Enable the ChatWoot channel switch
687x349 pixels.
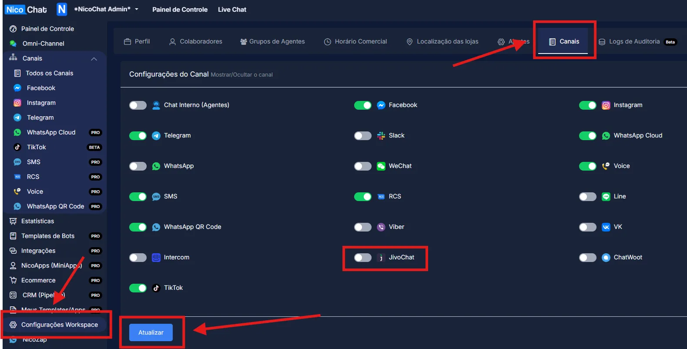click(x=588, y=258)
